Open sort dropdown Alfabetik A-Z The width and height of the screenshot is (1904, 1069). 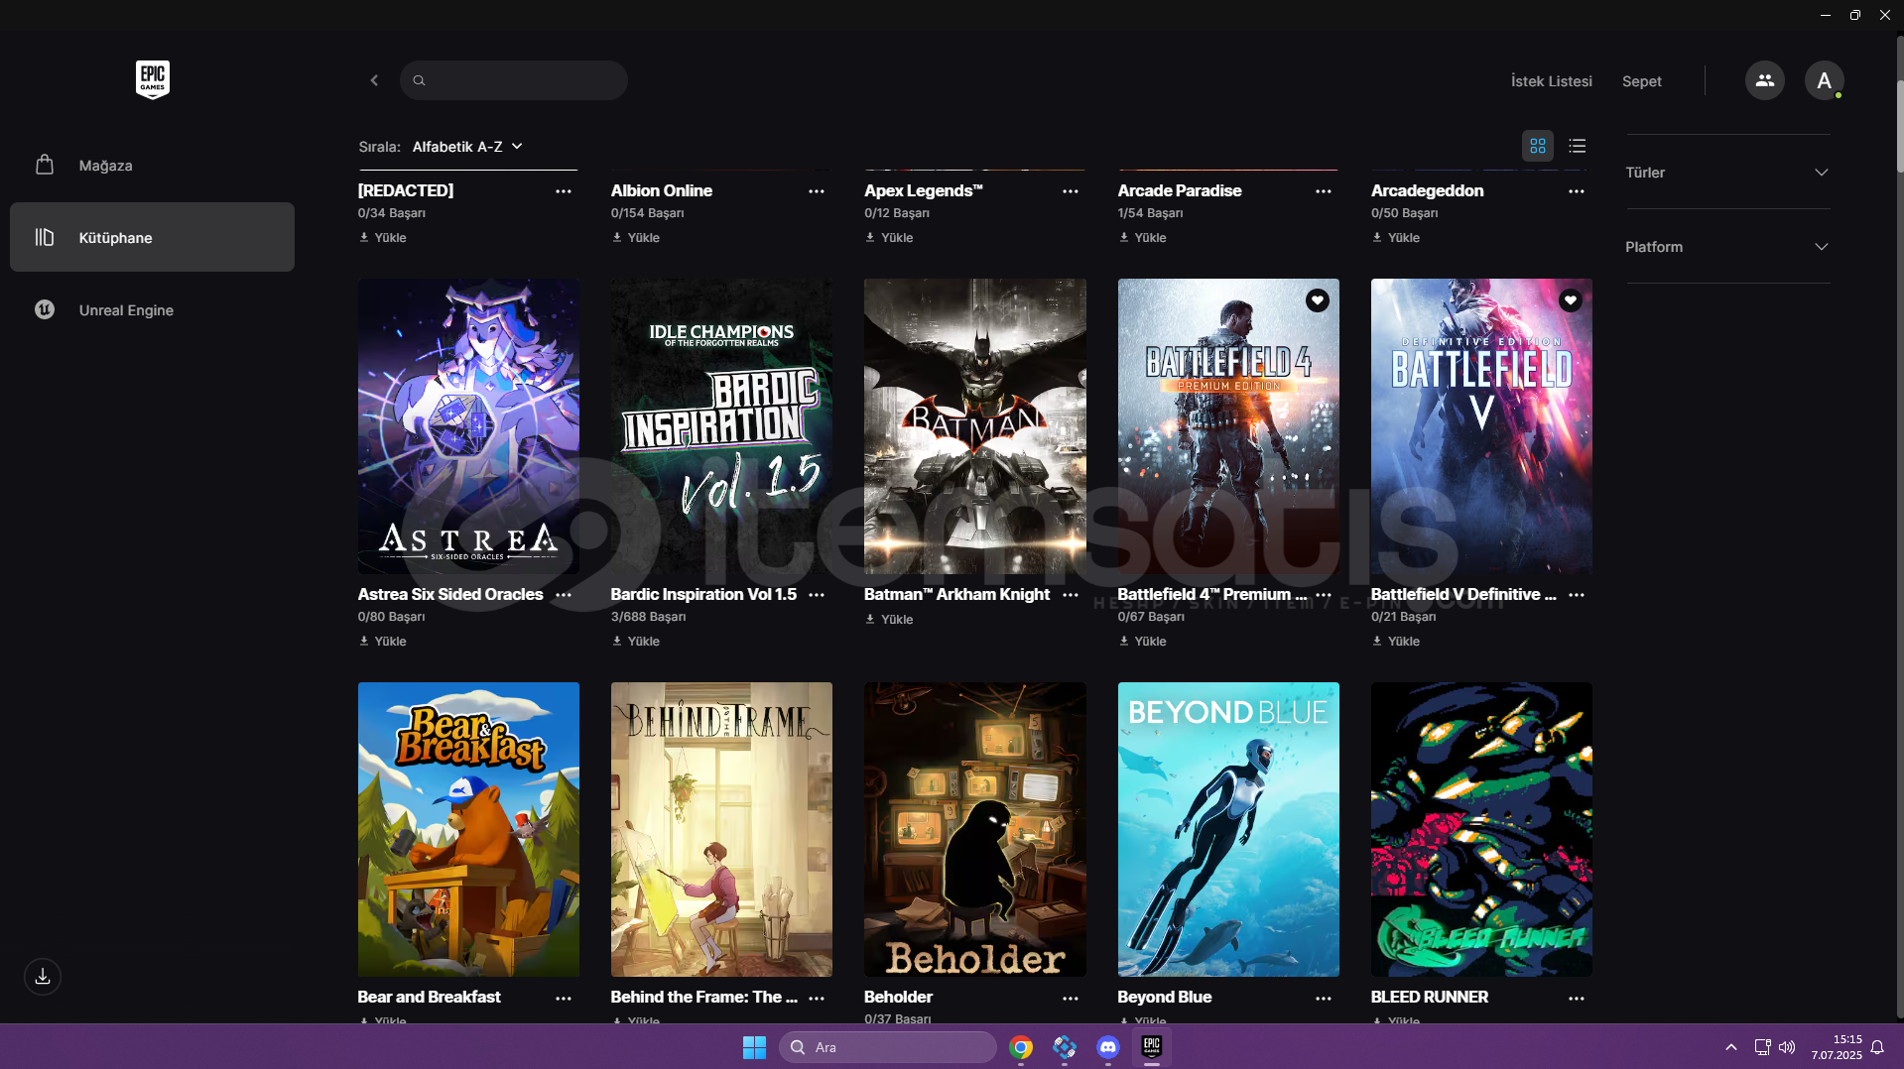pos(466,147)
